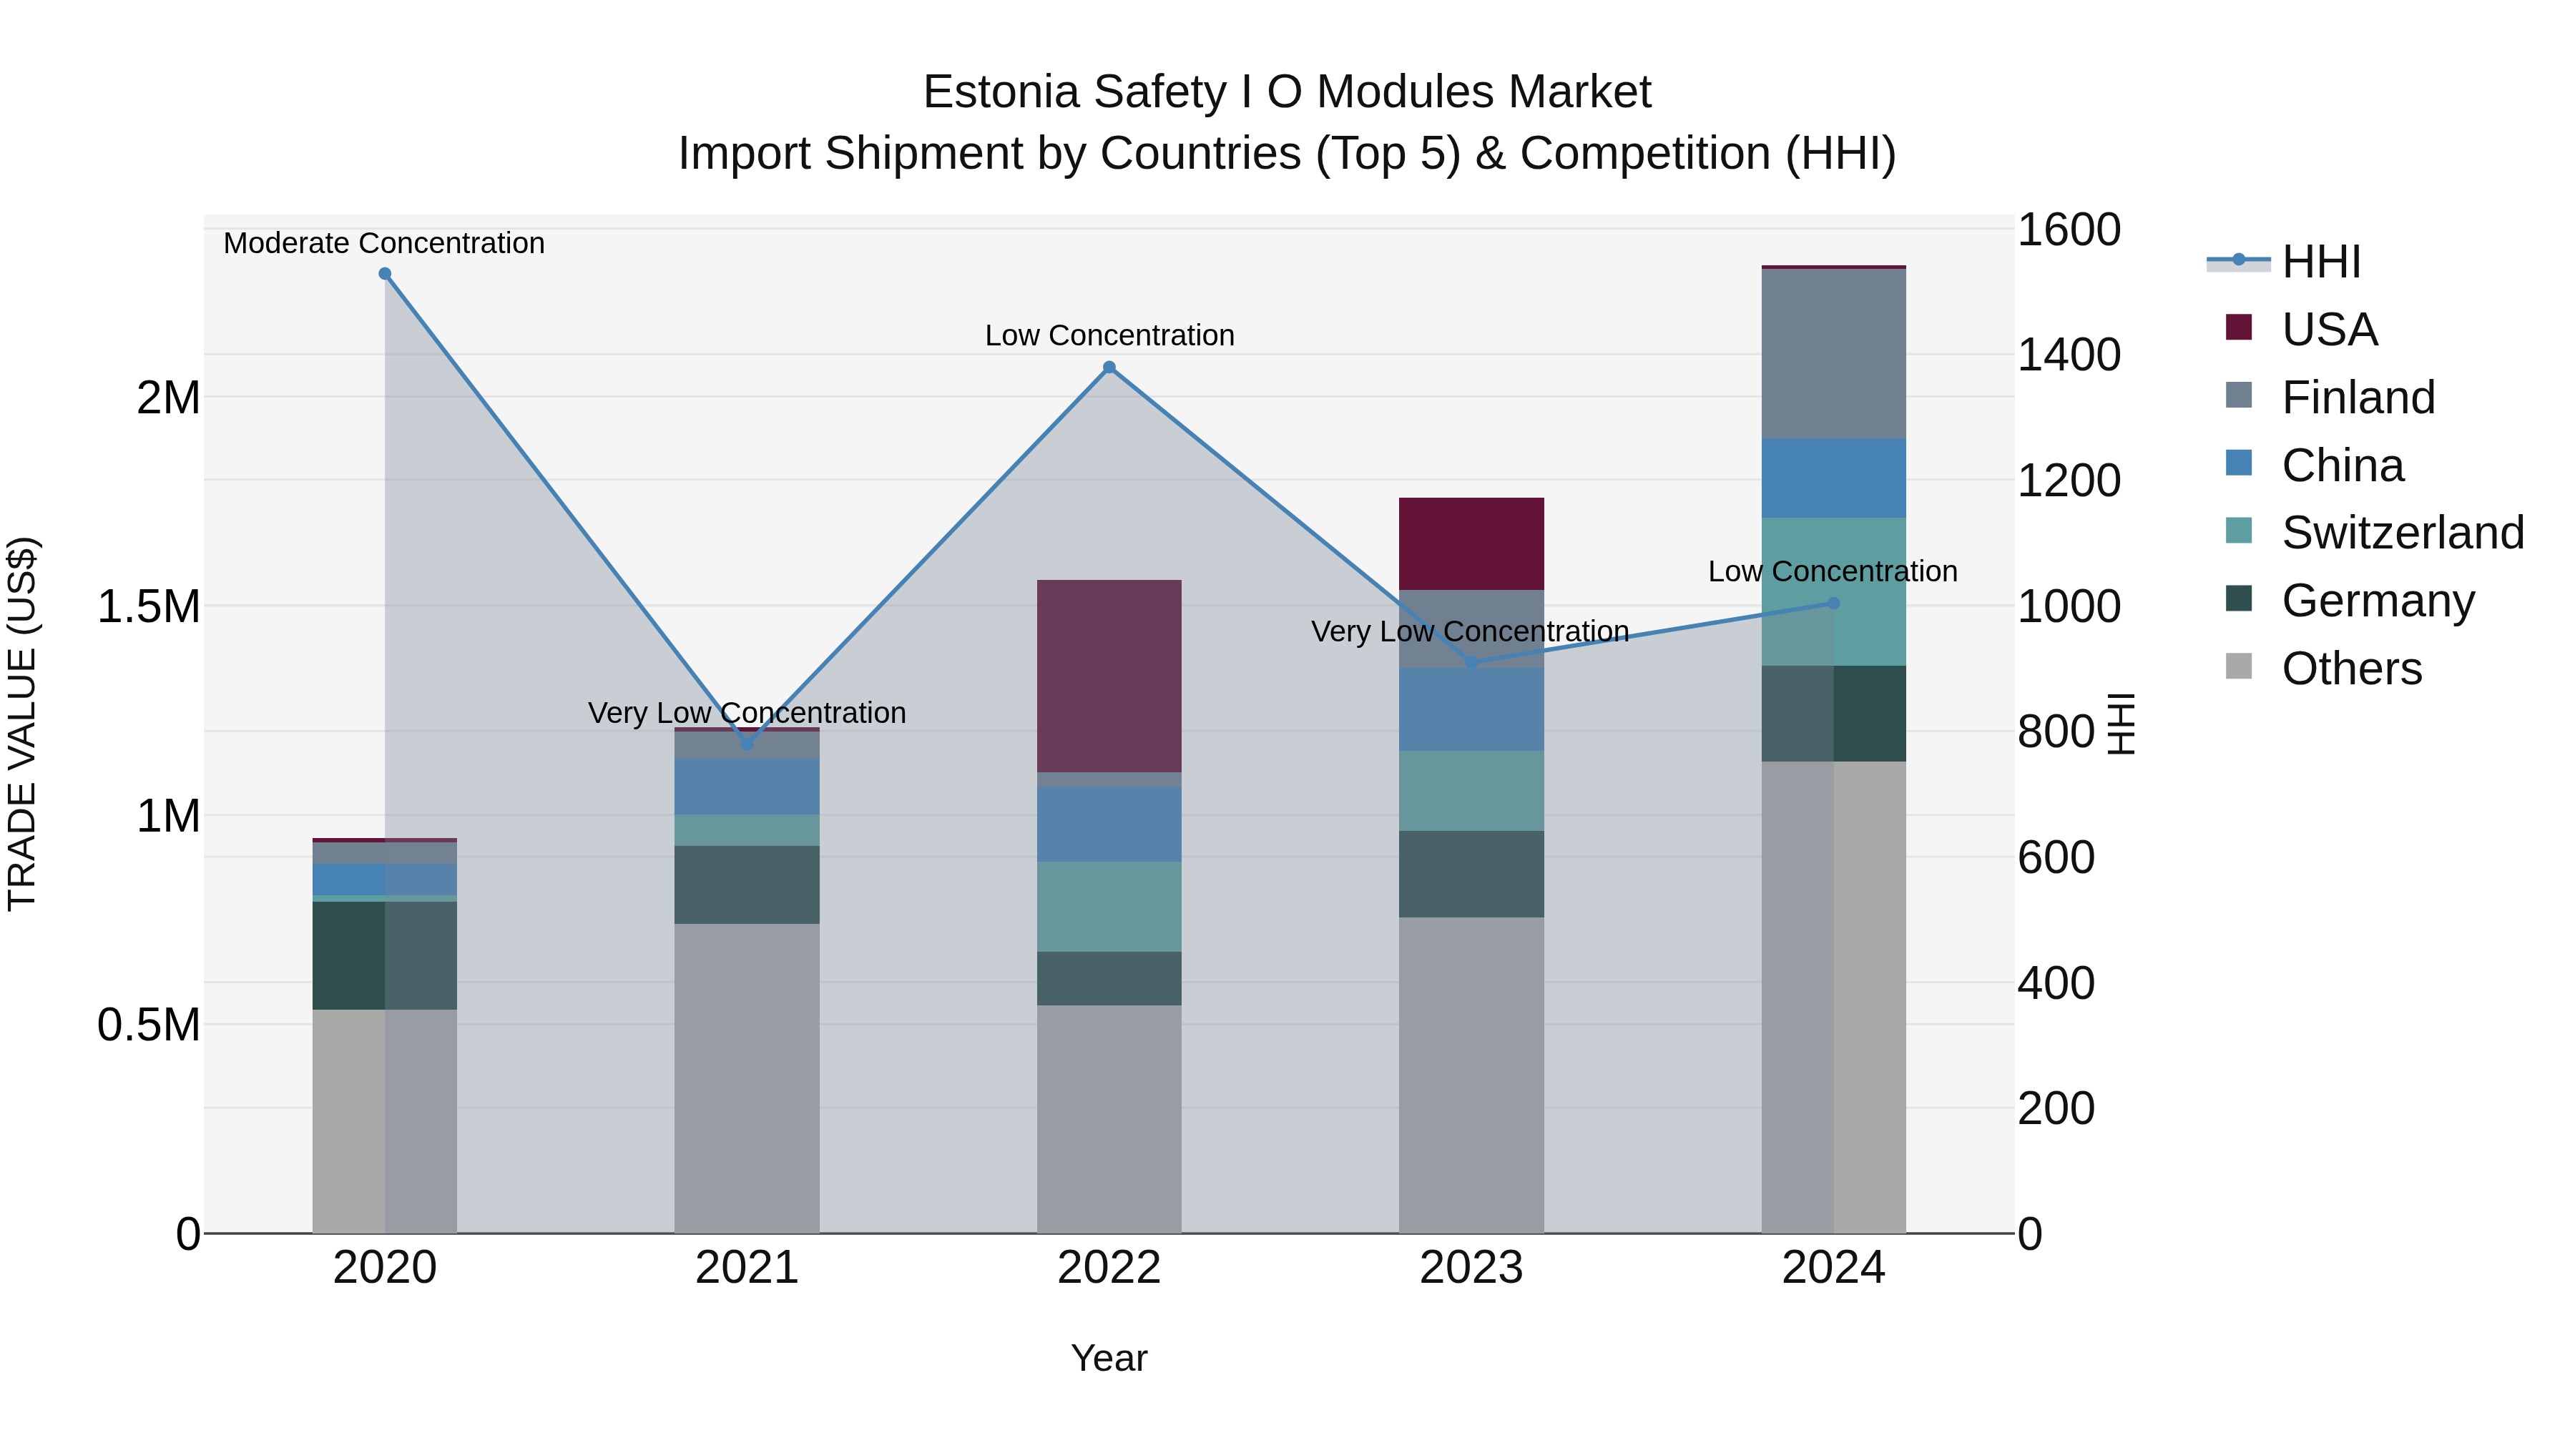Screen dimensions: 2575x1448
Task: Click the Year axis title
Action: tap(1109, 1358)
